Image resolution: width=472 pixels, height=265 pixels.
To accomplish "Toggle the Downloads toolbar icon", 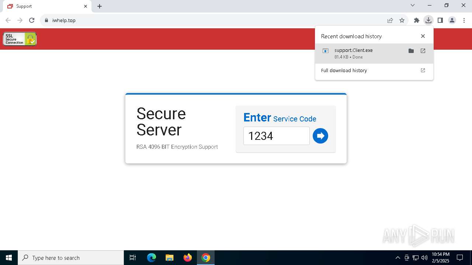I will point(428,20).
